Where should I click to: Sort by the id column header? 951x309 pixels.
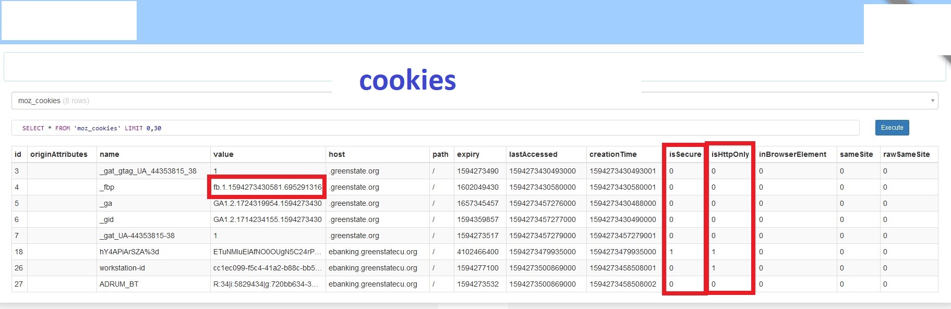coord(18,154)
